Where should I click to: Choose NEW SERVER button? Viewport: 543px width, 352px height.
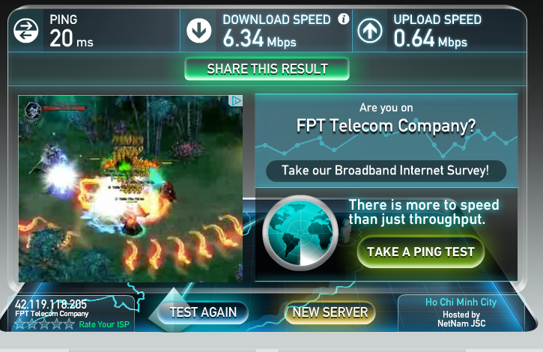330,312
